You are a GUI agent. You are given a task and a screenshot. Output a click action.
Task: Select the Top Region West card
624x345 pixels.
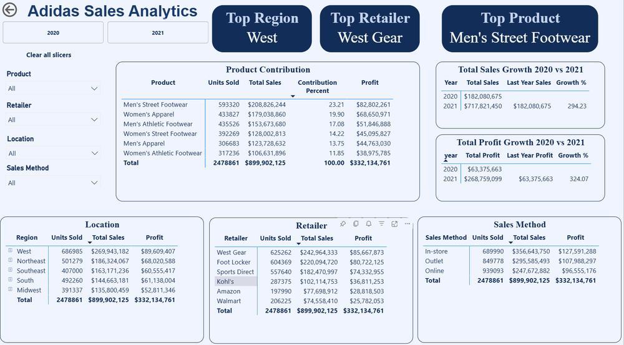262,28
